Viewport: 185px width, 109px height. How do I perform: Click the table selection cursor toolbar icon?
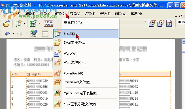[x=33, y=23]
